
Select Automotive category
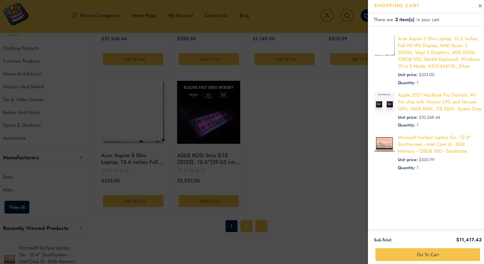14,138
